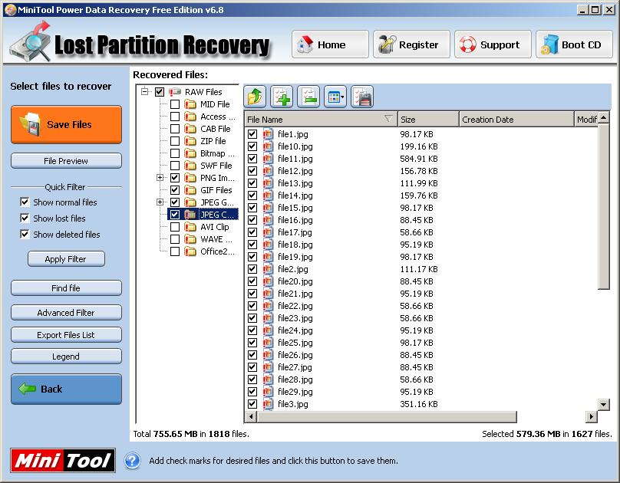Click the scroll right arrow
This screenshot has height=483, width=620.
point(591,416)
